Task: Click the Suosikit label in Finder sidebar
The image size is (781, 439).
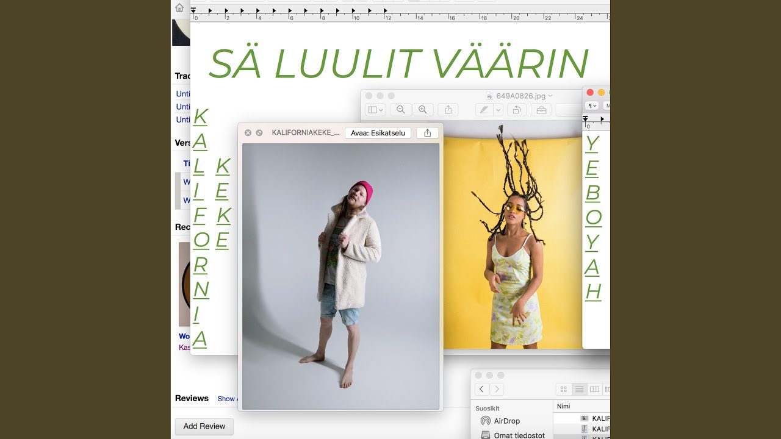Action: (489, 408)
